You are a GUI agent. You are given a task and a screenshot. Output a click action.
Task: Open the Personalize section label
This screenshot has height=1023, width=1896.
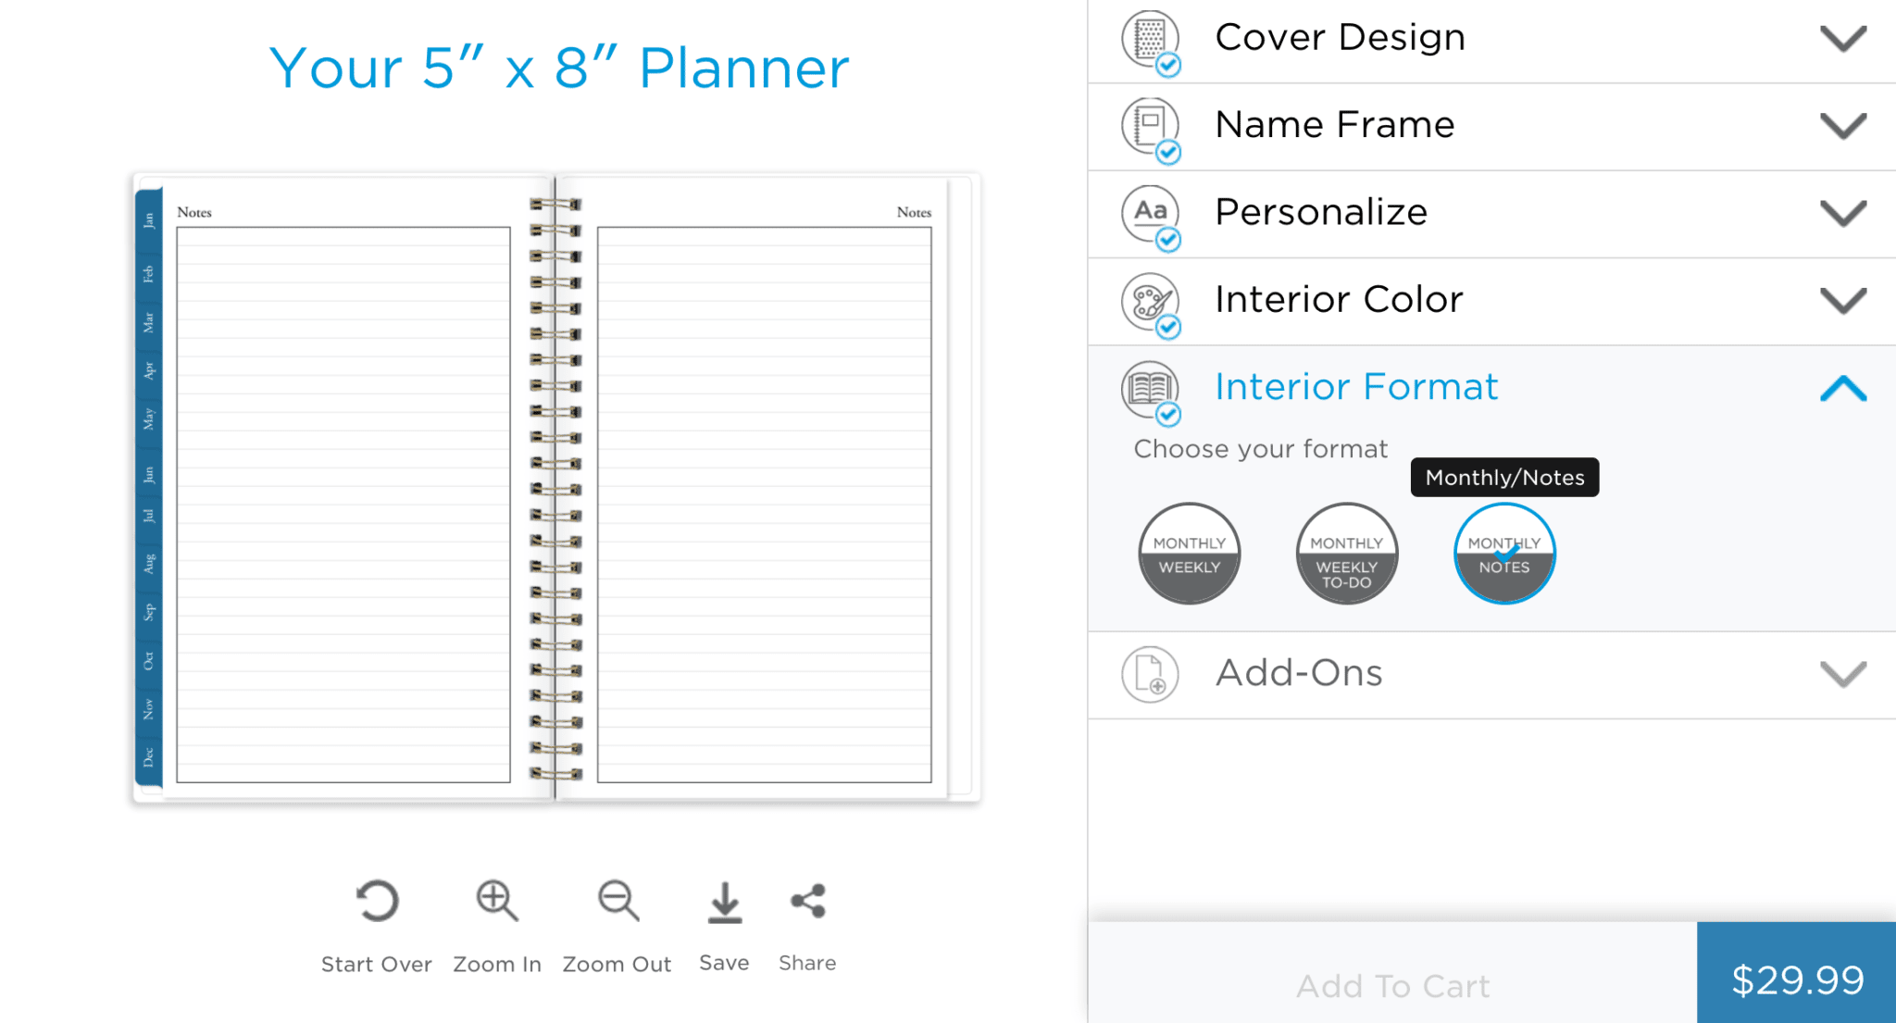1321,212
